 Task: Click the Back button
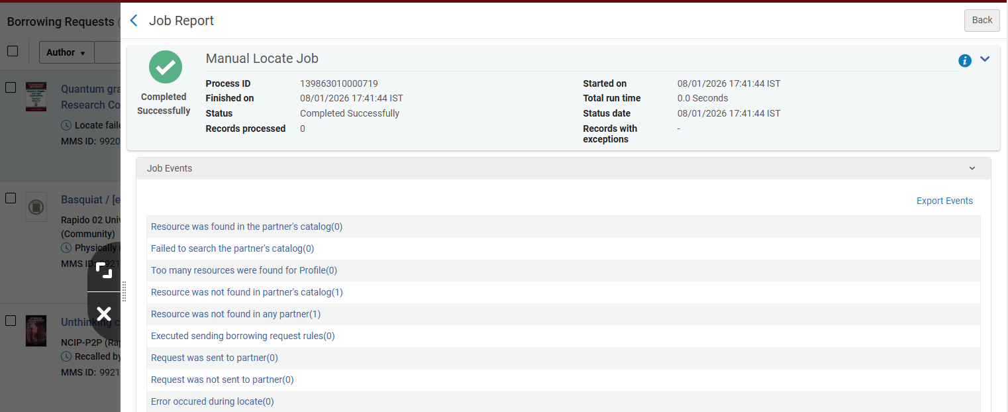pyautogui.click(x=982, y=21)
